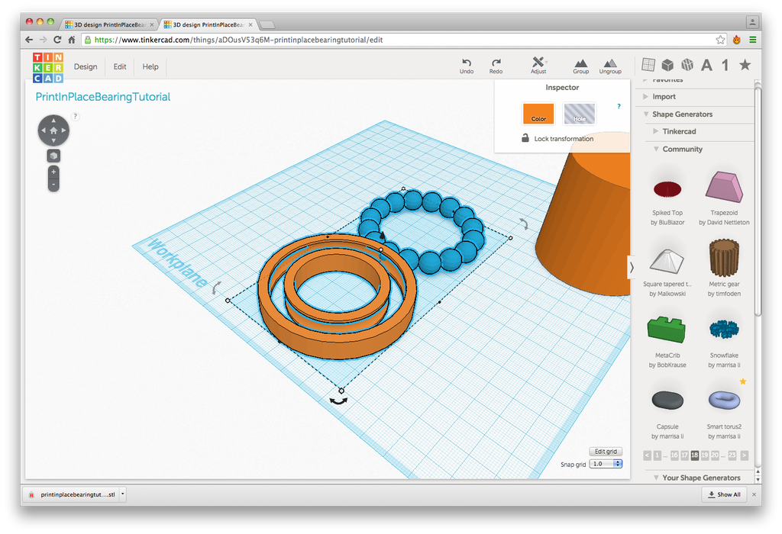
Task: Select the Metric gear shape
Action: point(724,258)
